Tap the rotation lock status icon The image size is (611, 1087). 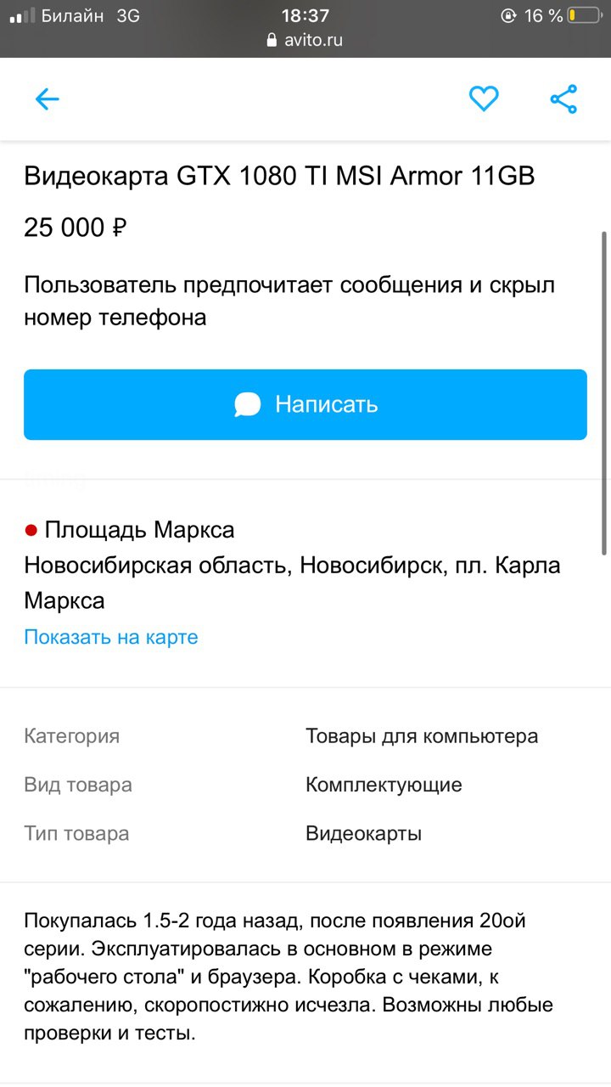coord(508,15)
